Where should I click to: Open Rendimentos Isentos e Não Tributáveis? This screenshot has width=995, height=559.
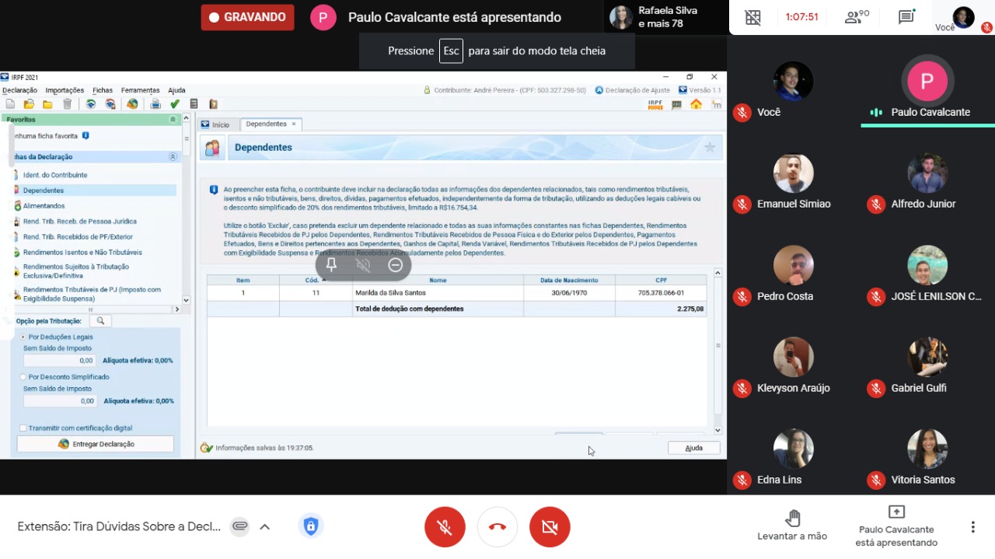pyautogui.click(x=82, y=253)
